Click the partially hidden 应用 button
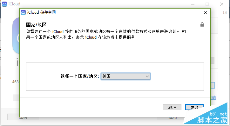230x126 pixels. point(171,118)
